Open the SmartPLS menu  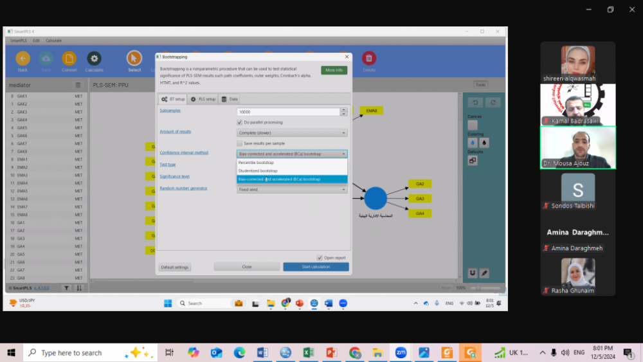pos(18,41)
